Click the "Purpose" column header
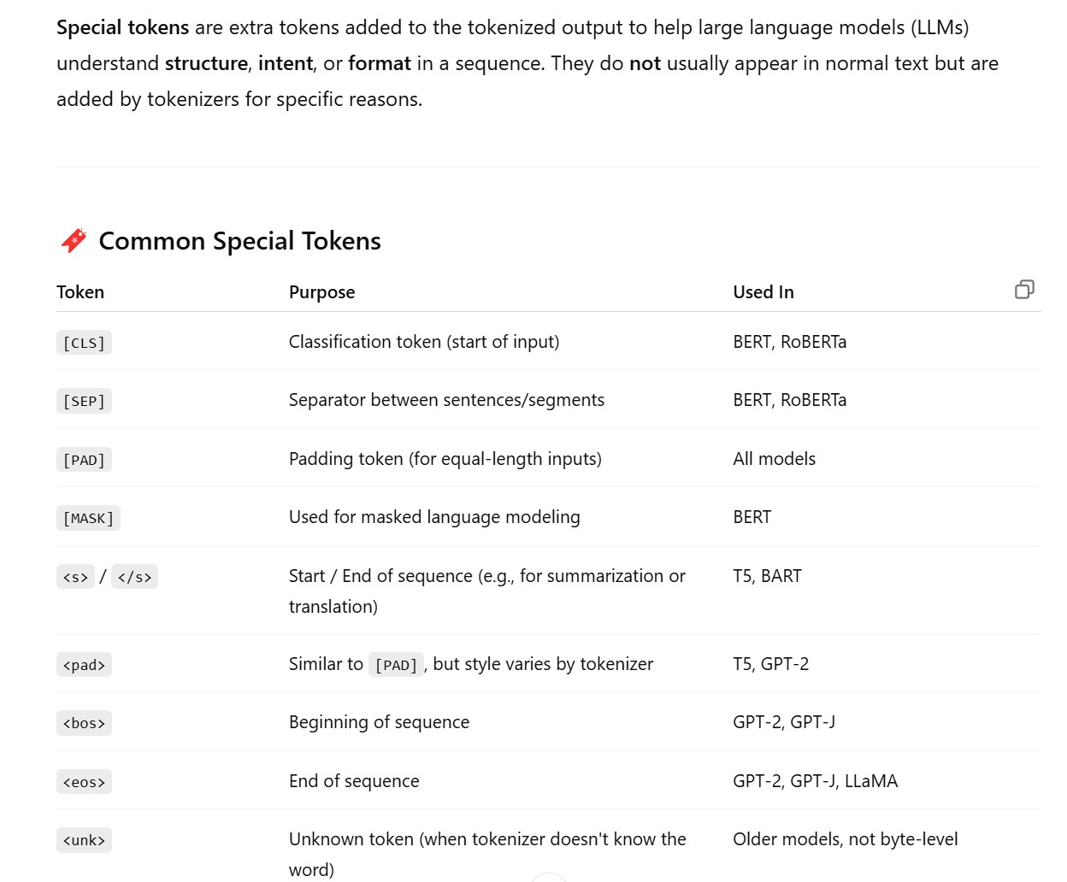Viewport: 1067px width, 882px height. pyautogui.click(x=321, y=292)
